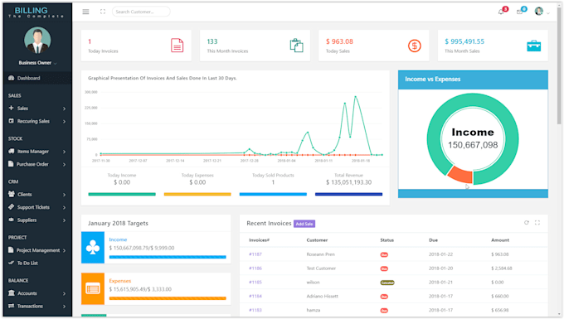Click the Project Management file icon

[11, 249]
